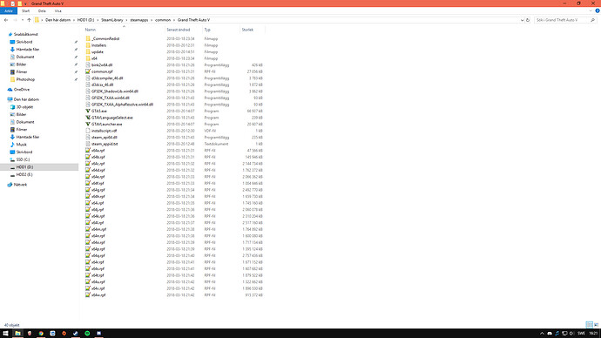Image resolution: width=601 pixels, height=338 pixels.
Task: Open Steam from the taskbar
Action: [x=76, y=334]
